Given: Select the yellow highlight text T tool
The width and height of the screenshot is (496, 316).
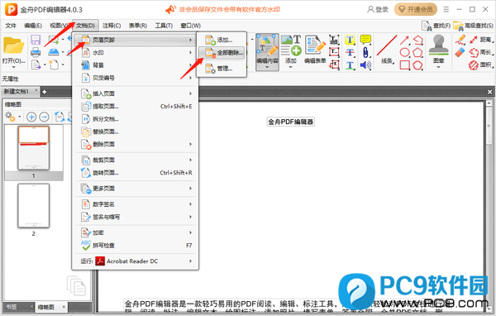Looking at the screenshot, I should 350,40.
